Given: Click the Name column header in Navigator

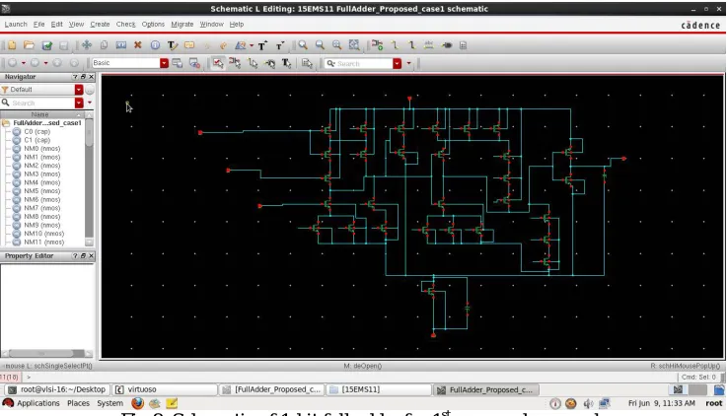Looking at the screenshot, I should [39, 114].
